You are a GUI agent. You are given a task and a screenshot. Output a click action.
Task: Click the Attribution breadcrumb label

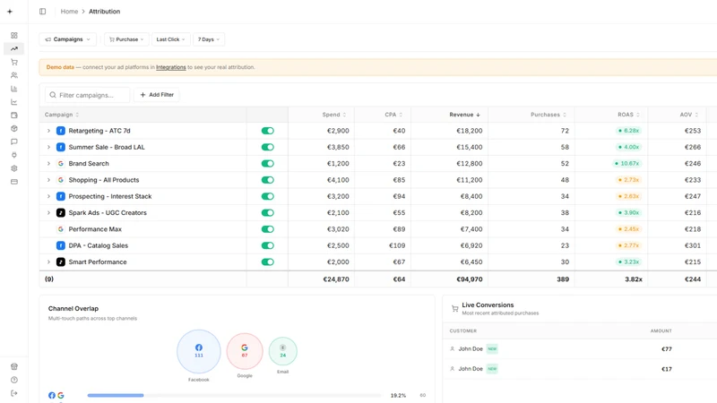coord(104,12)
